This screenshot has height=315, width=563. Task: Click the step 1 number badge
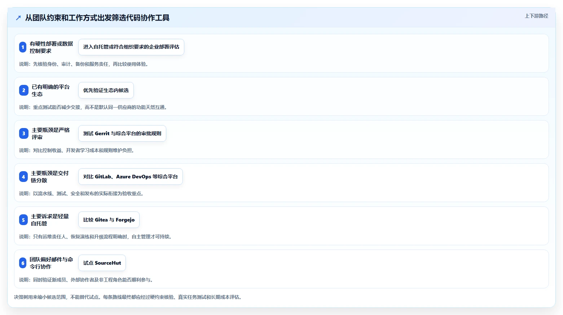tap(23, 47)
